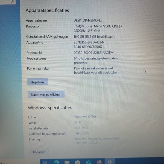Screen dimensions: 164x164
Task: Click Naam van pc wijzigen button
Action: click(x=46, y=95)
